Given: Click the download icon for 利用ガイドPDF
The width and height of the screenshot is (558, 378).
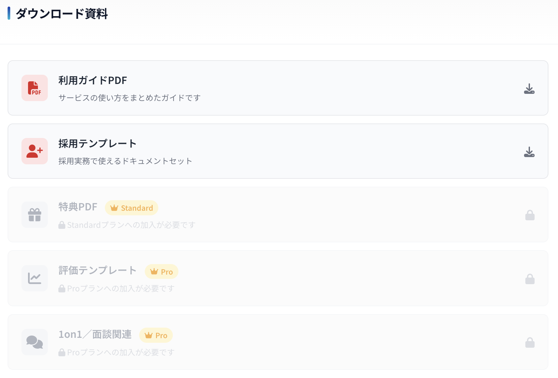Looking at the screenshot, I should pos(529,88).
